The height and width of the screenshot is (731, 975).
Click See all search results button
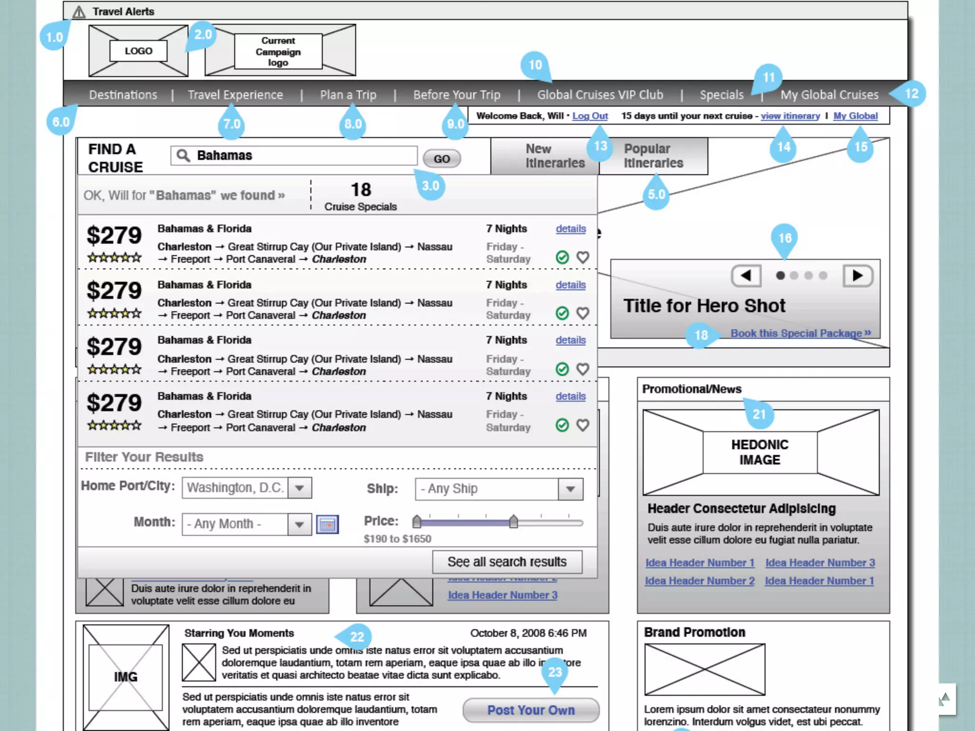tap(507, 562)
